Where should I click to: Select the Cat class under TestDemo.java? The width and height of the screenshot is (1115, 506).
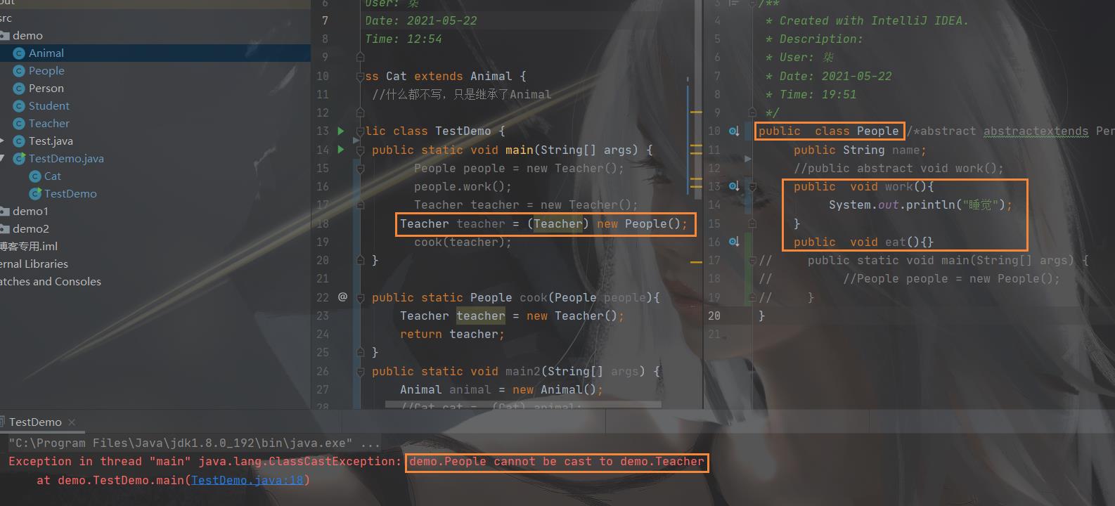pos(53,176)
